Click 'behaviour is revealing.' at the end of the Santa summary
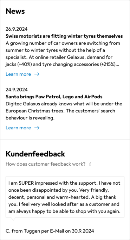 [30, 118]
